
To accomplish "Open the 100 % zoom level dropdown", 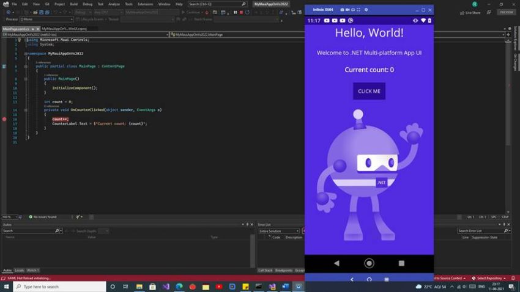I will click(10, 217).
